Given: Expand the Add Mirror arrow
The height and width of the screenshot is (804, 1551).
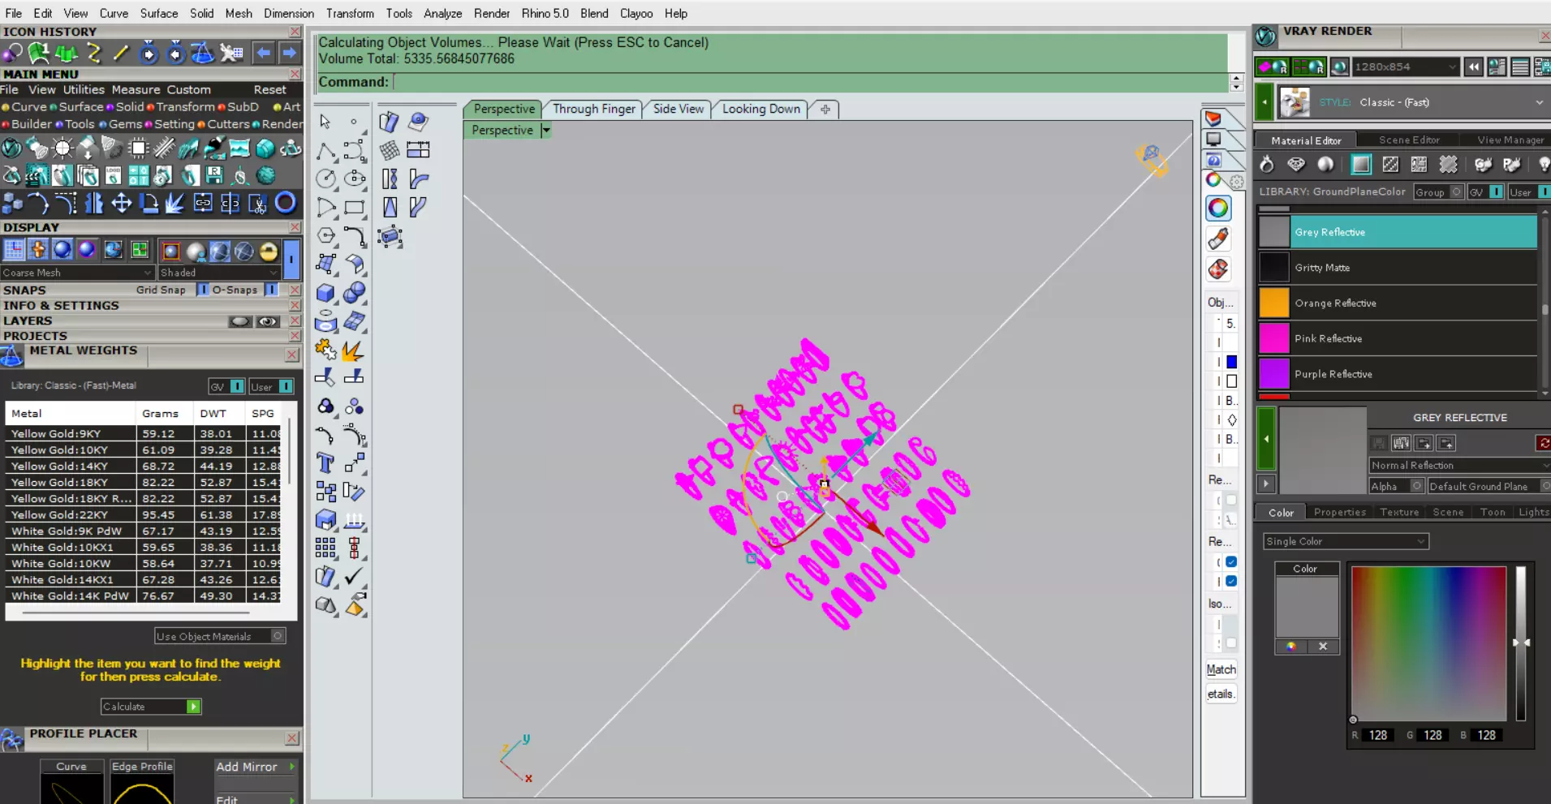Looking at the screenshot, I should point(291,767).
